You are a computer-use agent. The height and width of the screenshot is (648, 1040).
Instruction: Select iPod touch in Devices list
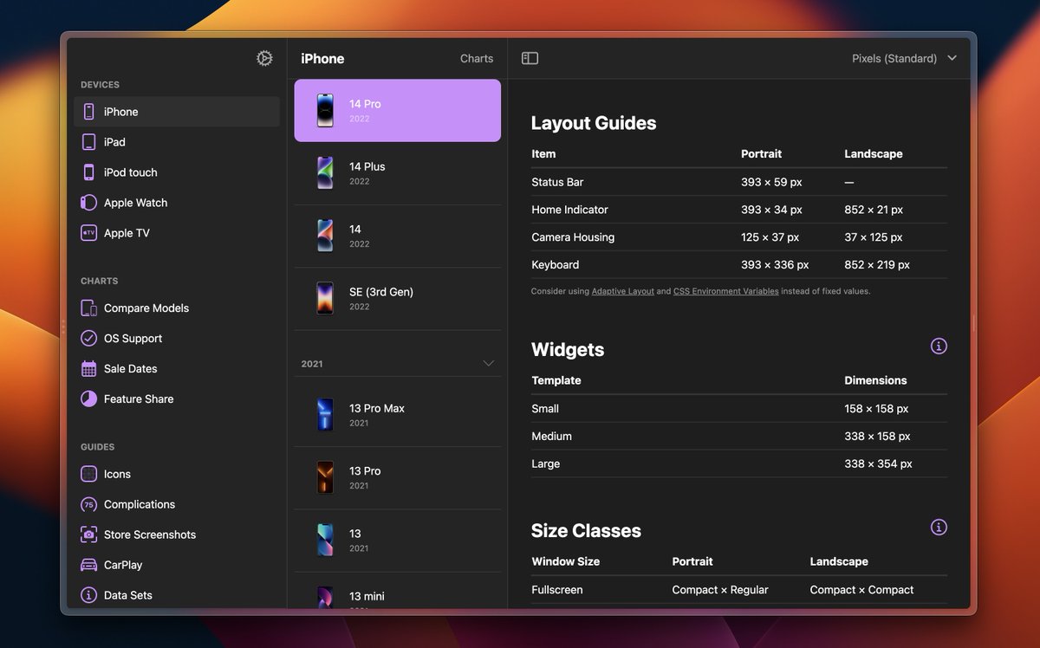click(177, 172)
